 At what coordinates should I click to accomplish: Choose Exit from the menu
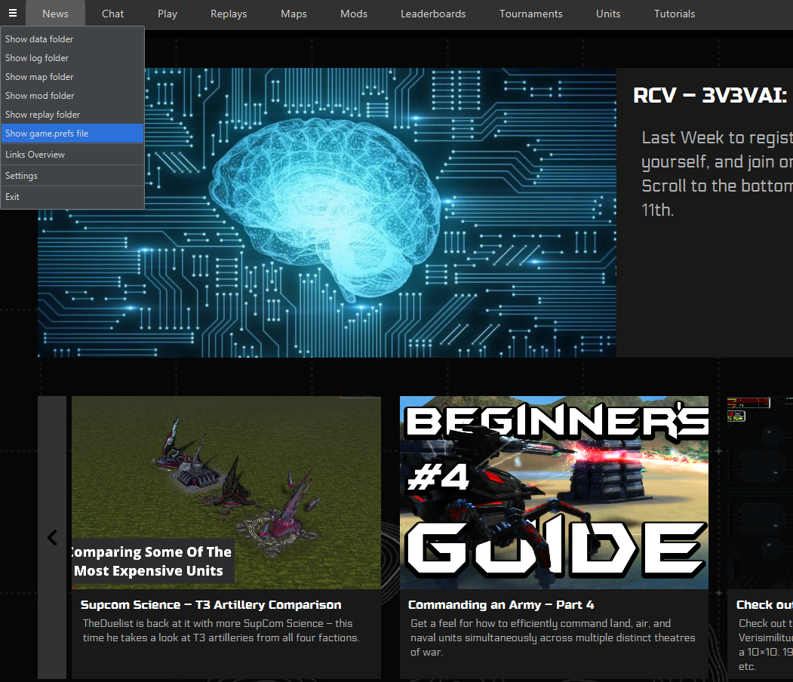72,197
